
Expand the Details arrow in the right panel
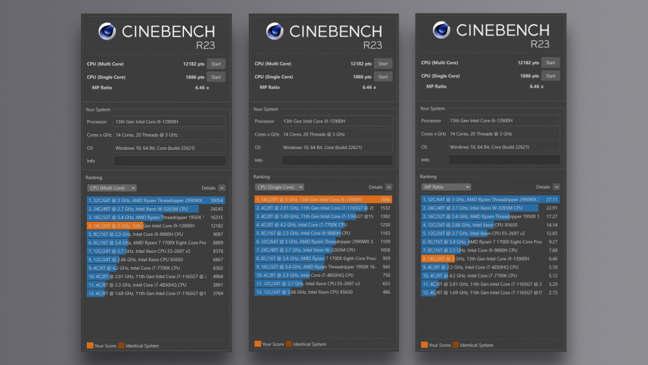(x=556, y=187)
